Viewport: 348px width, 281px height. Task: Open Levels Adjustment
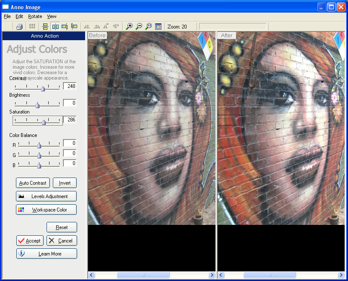tap(47, 196)
